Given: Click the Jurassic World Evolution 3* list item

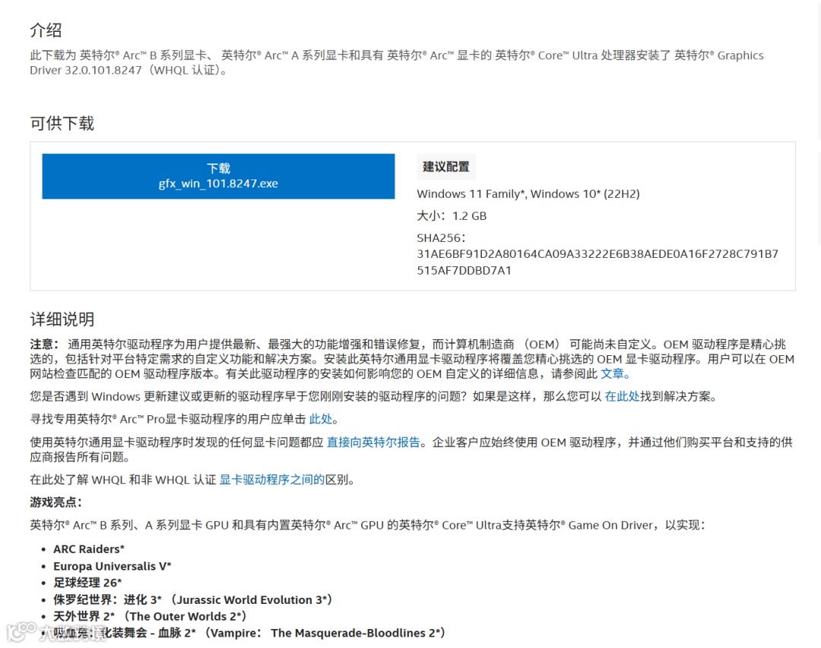Looking at the screenshot, I should [x=192, y=600].
